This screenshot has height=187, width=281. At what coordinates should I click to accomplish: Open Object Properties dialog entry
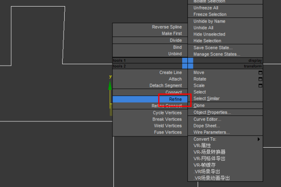click(x=212, y=112)
